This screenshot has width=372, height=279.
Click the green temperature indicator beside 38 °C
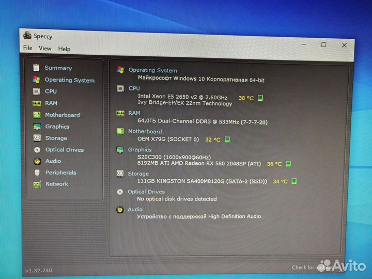click(260, 98)
